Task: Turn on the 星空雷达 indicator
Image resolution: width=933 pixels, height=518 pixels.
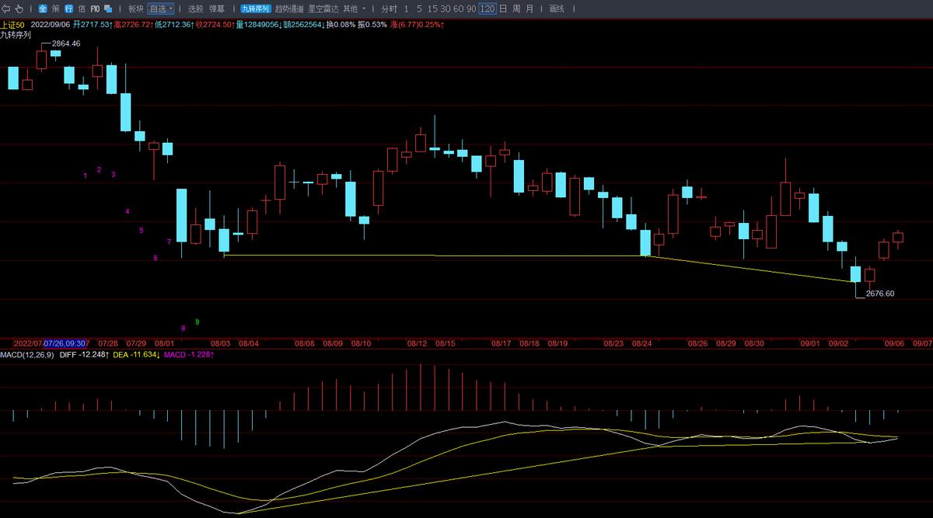Action: 323,9
